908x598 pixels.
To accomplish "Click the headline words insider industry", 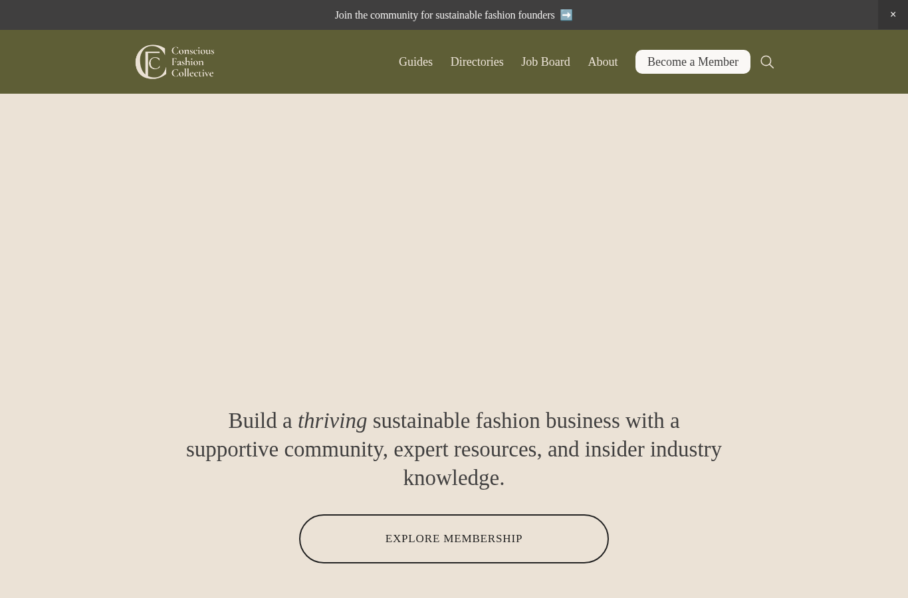I will click(653, 449).
